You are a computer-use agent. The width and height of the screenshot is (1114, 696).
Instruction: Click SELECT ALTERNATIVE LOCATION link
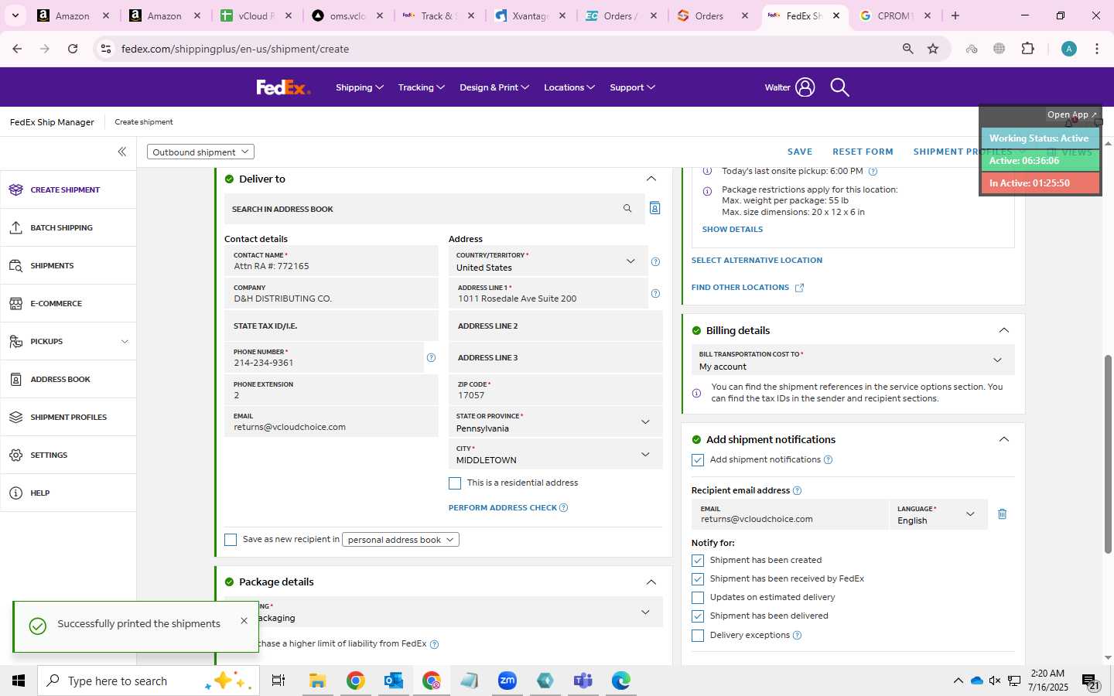757,261
